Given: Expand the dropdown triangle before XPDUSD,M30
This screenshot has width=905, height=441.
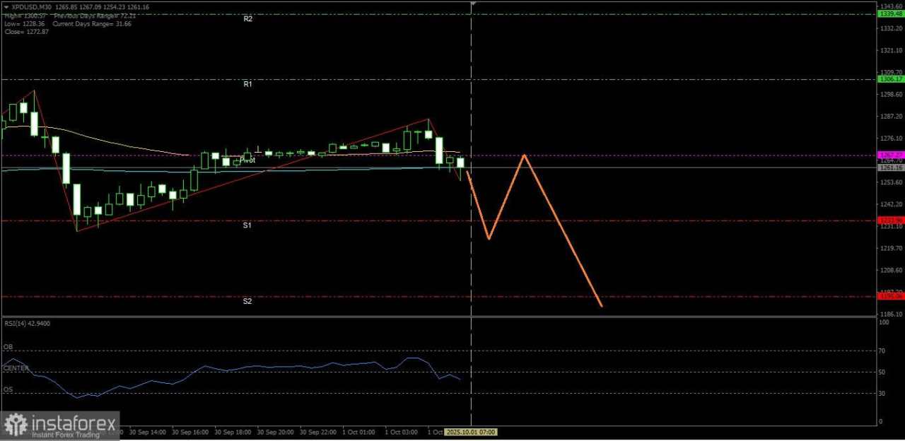Looking at the screenshot, I should 6,6.
